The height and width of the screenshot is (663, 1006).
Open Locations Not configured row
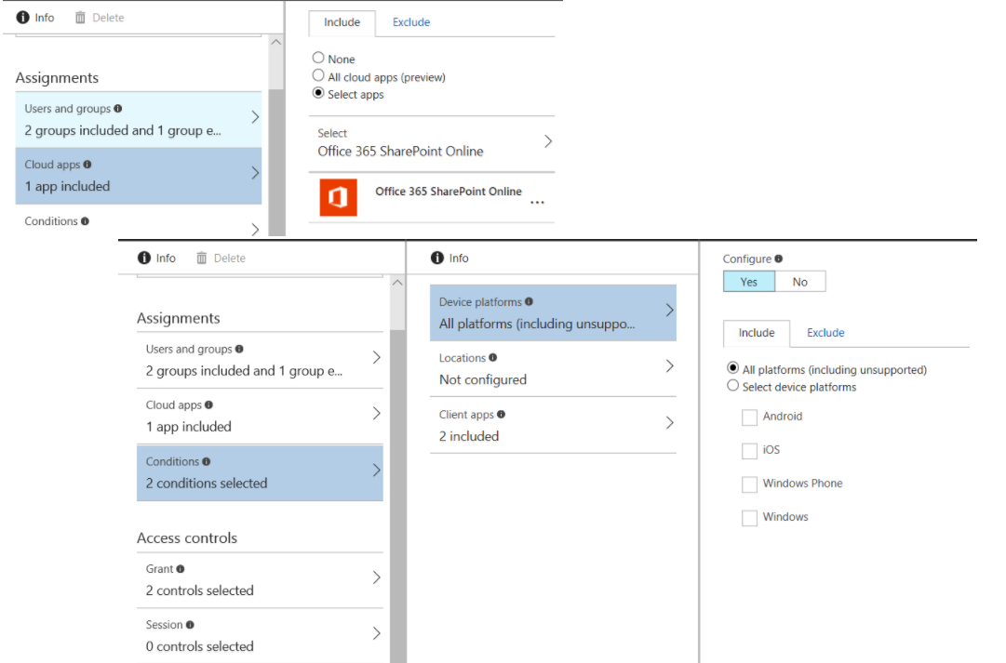point(553,368)
